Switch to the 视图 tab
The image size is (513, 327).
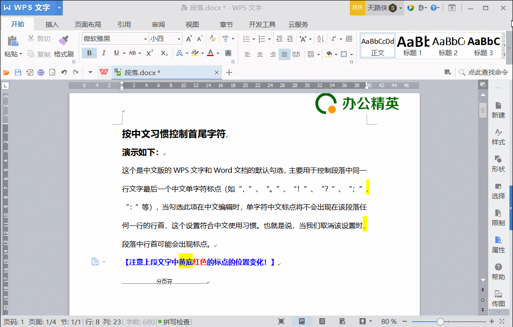(192, 25)
